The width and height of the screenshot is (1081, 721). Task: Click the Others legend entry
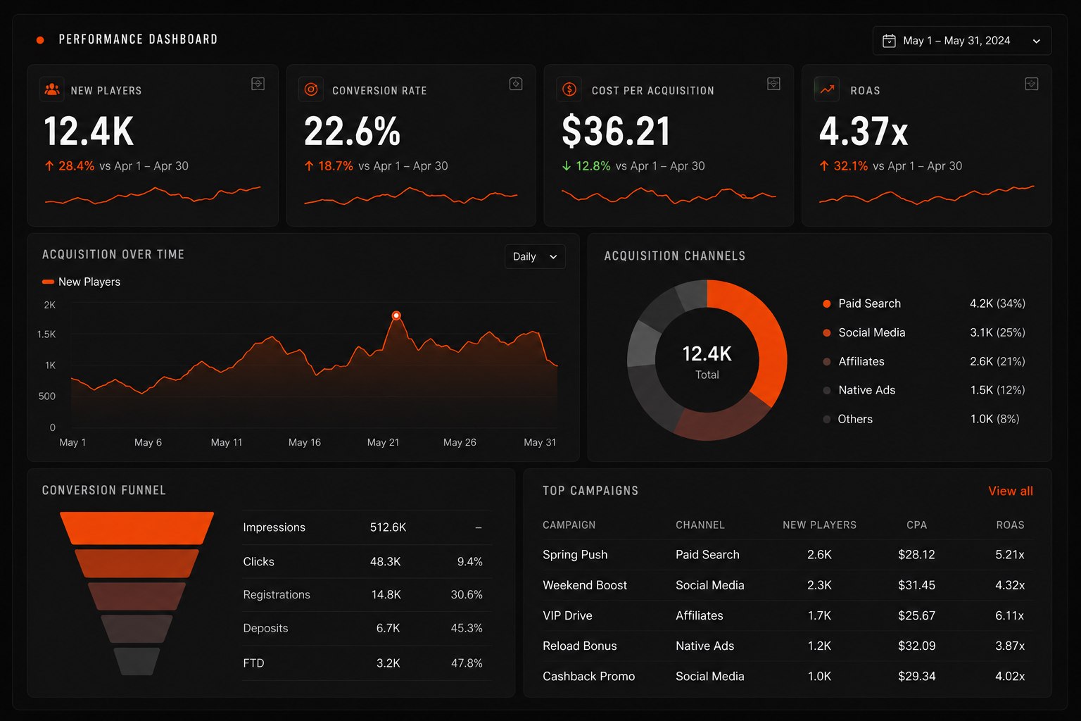[x=848, y=419]
